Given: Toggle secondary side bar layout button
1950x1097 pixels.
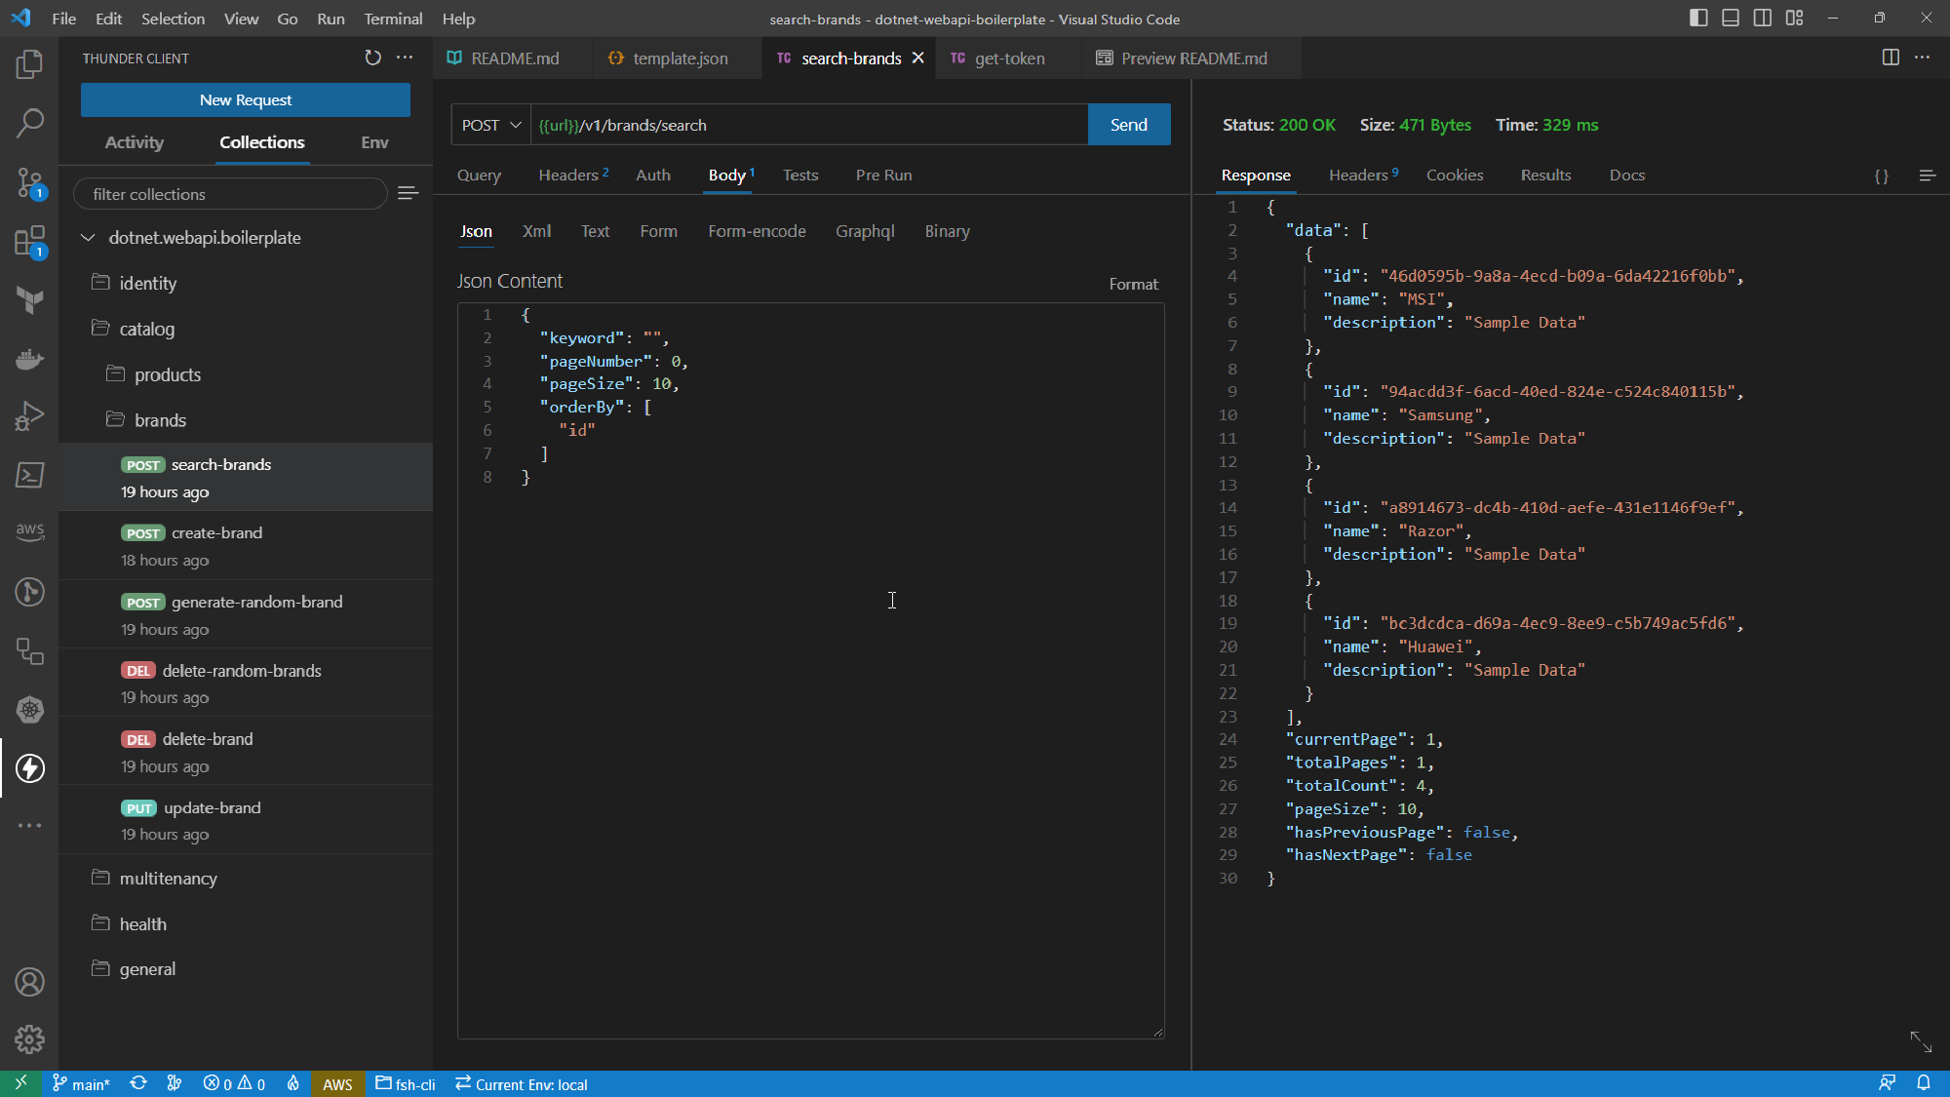Looking at the screenshot, I should [1763, 19].
